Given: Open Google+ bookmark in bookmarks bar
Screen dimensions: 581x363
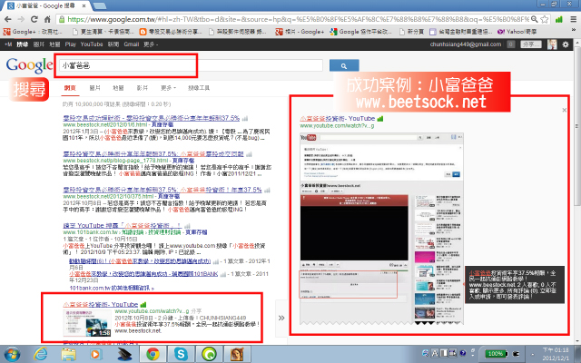Looking at the screenshot, I should 33,32.
